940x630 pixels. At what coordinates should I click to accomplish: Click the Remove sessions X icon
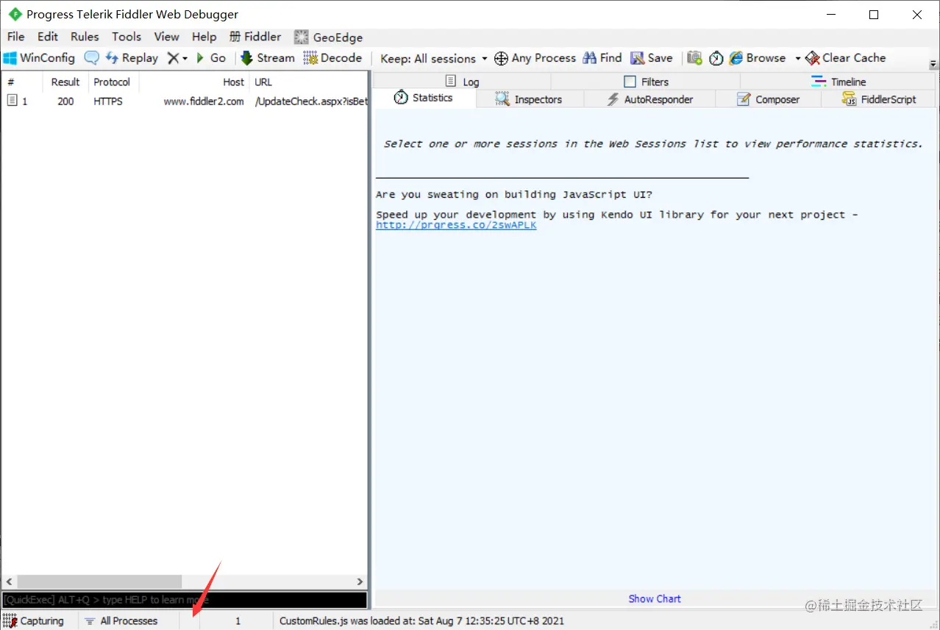[173, 58]
